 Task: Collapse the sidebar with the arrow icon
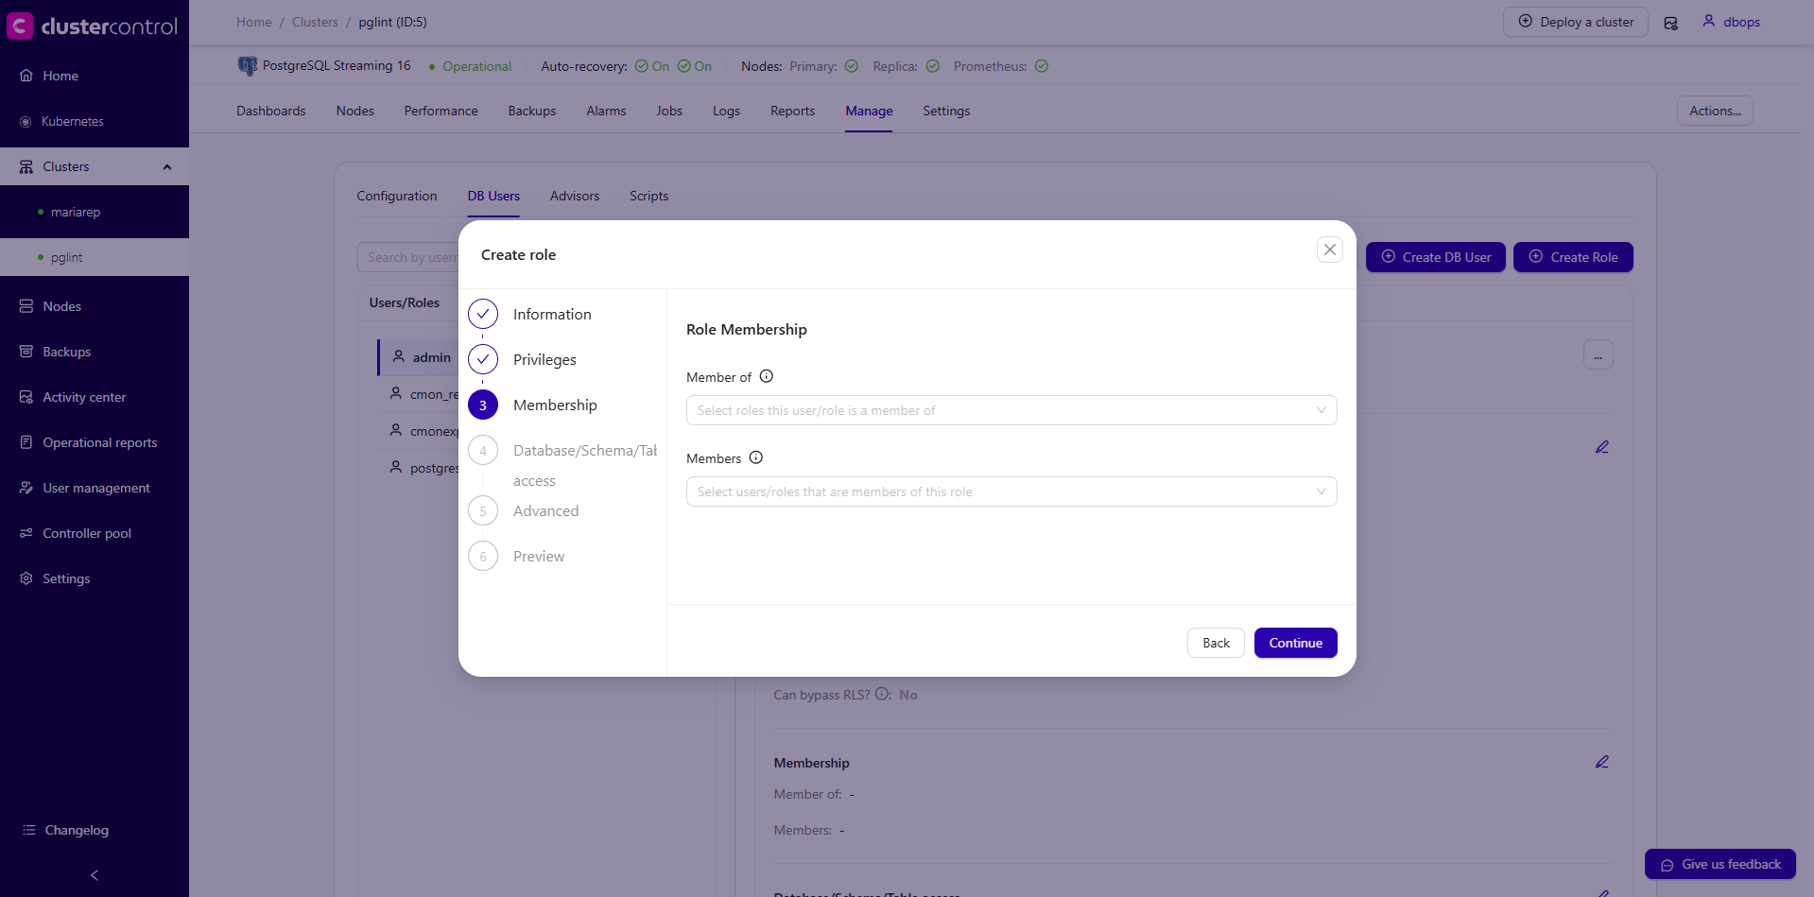[94, 875]
